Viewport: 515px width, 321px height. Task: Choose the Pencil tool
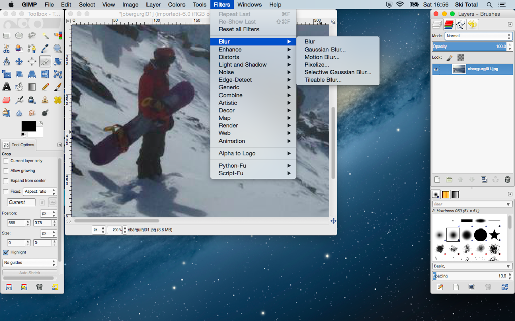coord(45,87)
